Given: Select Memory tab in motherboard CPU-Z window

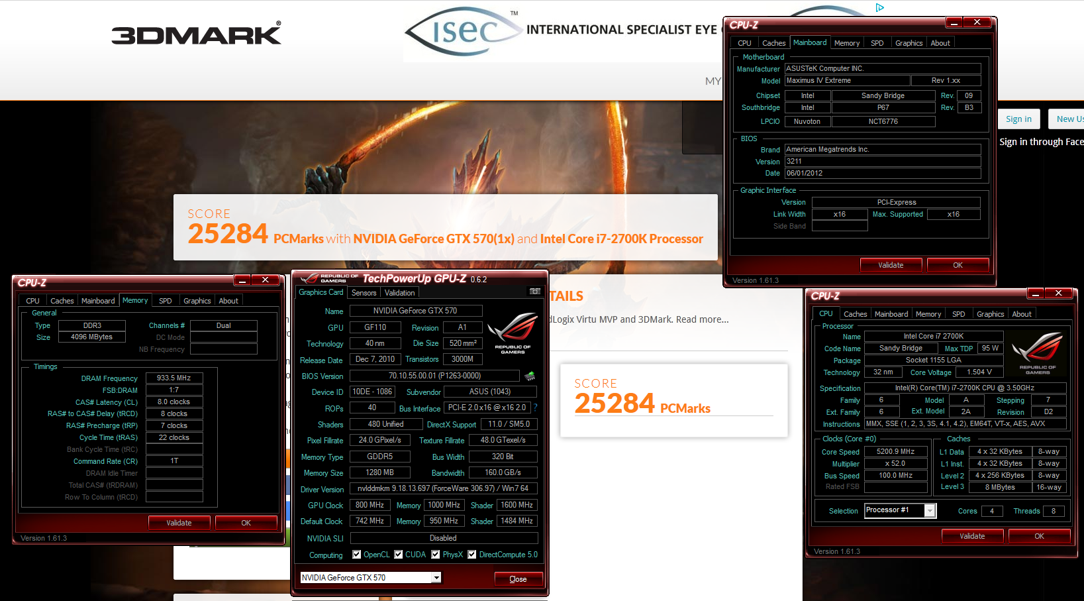Looking at the screenshot, I should pyautogui.click(x=847, y=43).
